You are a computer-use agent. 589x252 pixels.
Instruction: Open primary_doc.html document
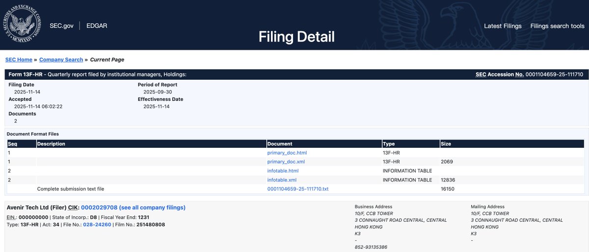point(287,153)
